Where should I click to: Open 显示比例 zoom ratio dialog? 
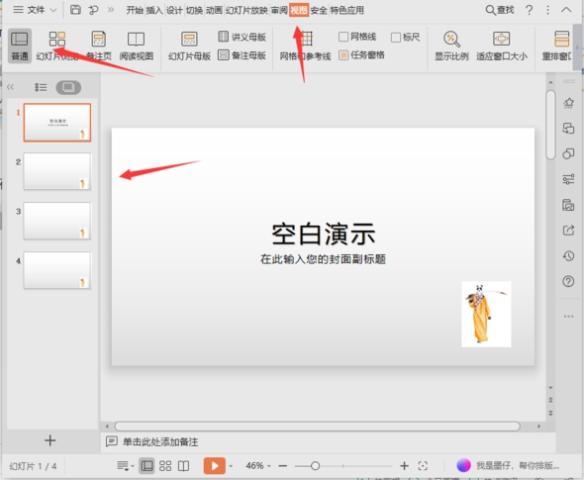(451, 46)
